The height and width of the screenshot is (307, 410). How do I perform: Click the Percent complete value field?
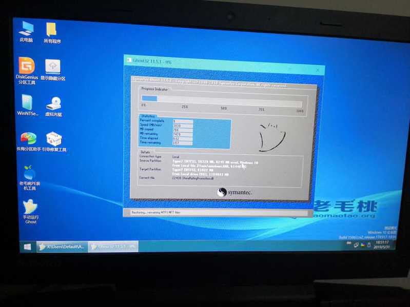click(x=183, y=121)
